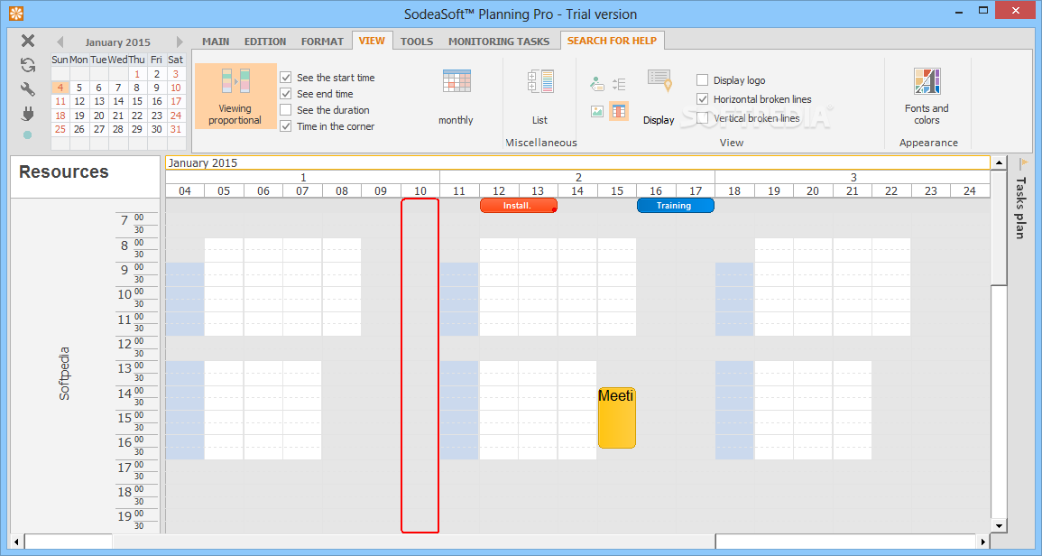The image size is (1042, 556).
Task: Select January 31 in mini calendar
Action: (175, 129)
